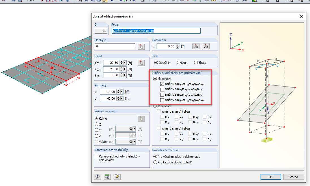
Task: Click the Plochy č. input field
Action: pyautogui.click(x=115, y=46)
